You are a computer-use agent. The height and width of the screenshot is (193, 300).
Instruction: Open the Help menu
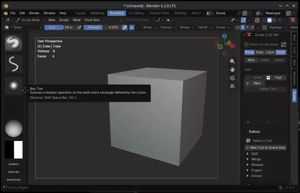tap(63, 13)
